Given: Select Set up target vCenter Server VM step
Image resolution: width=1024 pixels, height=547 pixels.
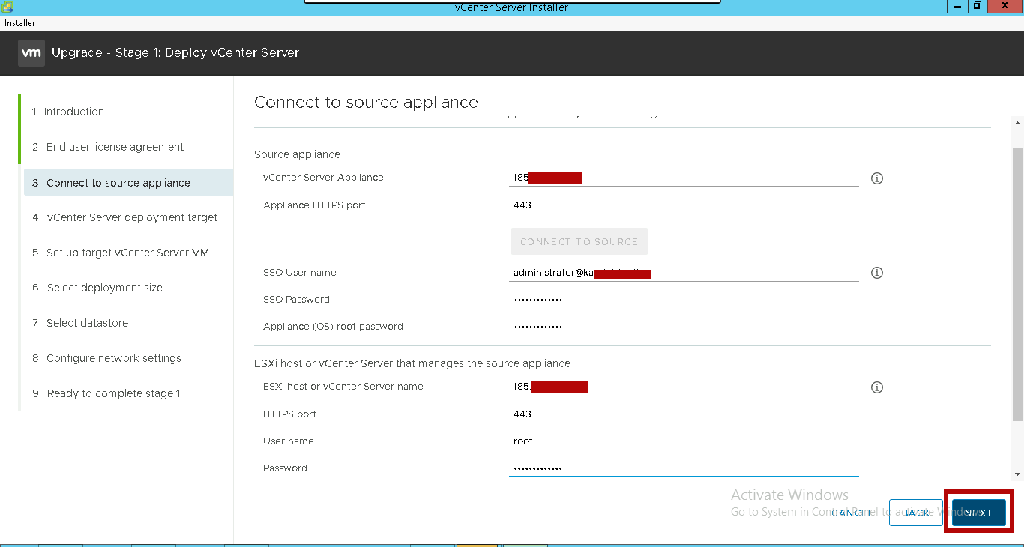Looking at the screenshot, I should 120,253.
